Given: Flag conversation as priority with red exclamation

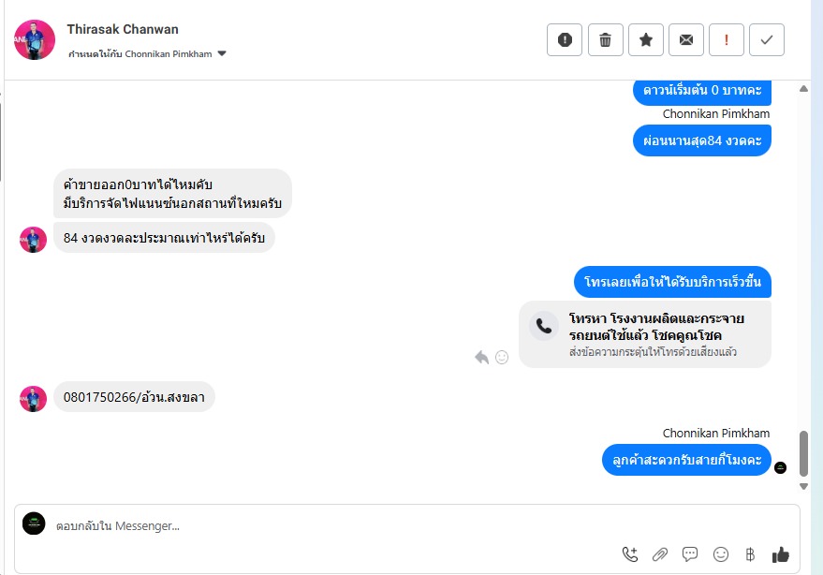Looking at the screenshot, I should click(727, 40).
